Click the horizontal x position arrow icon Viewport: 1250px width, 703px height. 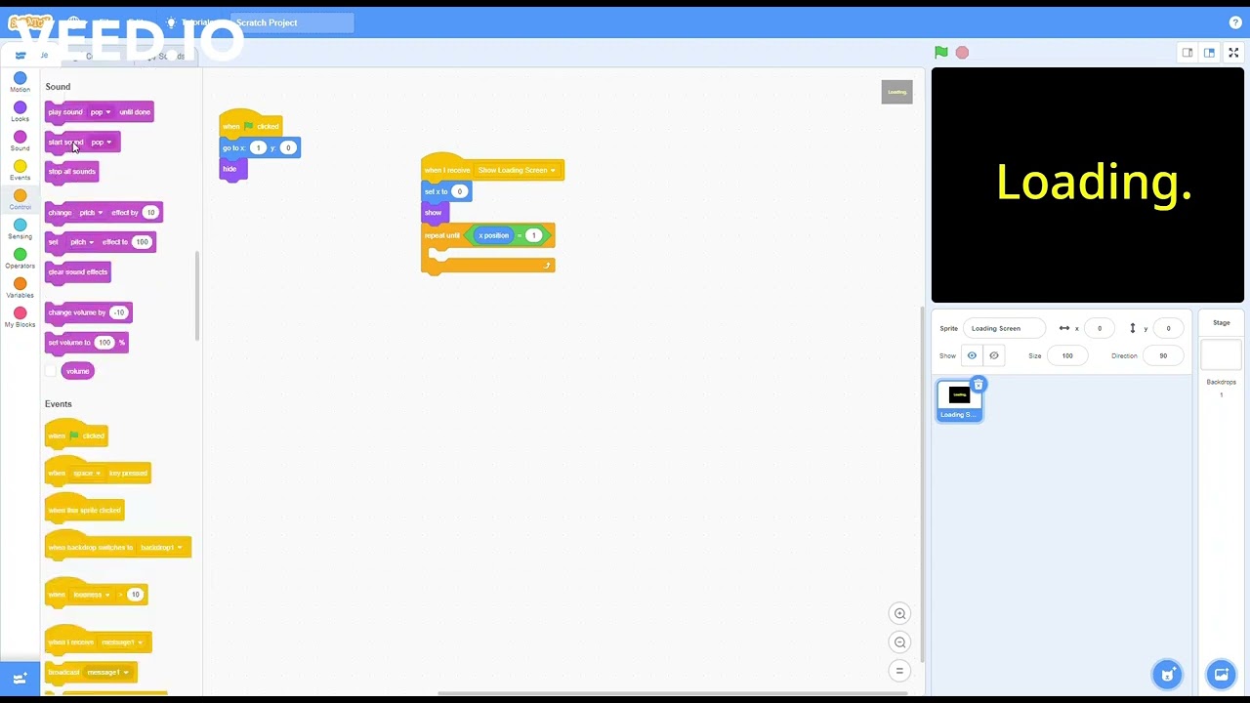(x=1064, y=328)
